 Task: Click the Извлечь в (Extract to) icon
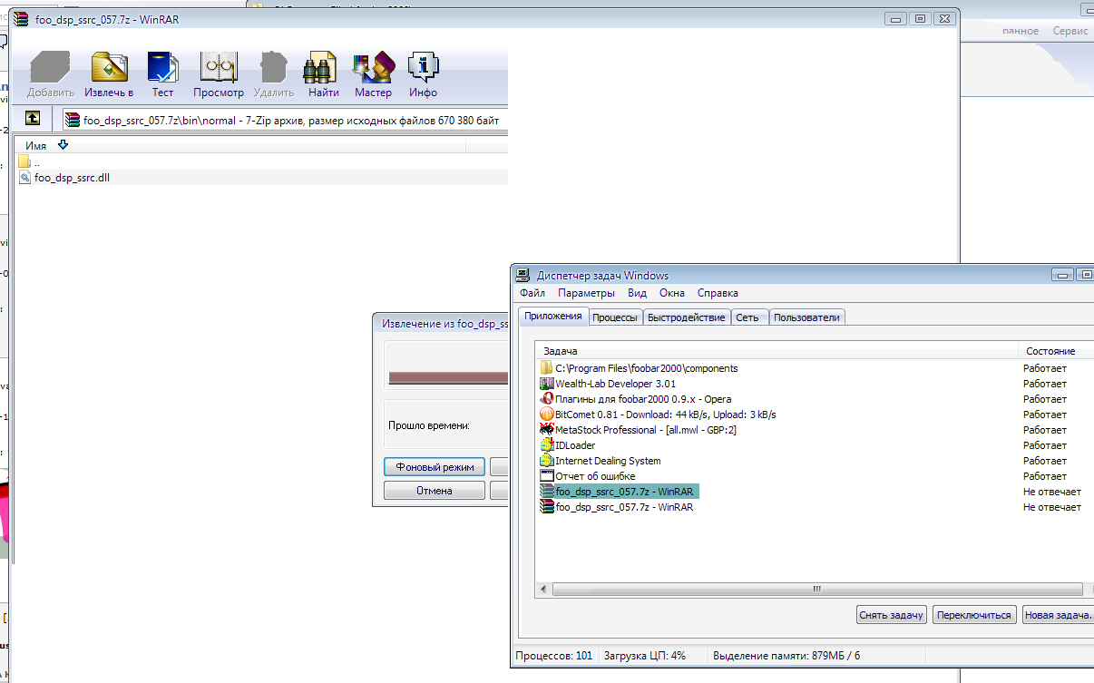click(x=109, y=67)
